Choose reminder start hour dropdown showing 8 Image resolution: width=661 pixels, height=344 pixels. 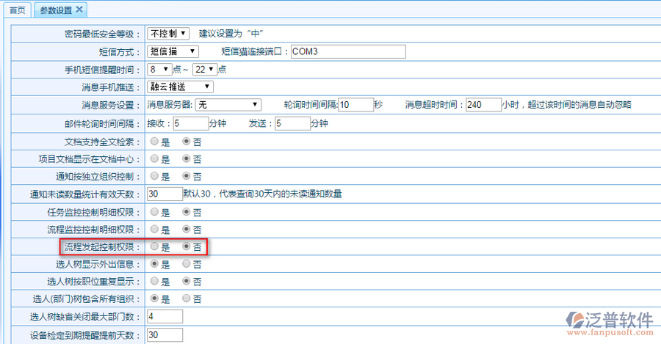(159, 70)
